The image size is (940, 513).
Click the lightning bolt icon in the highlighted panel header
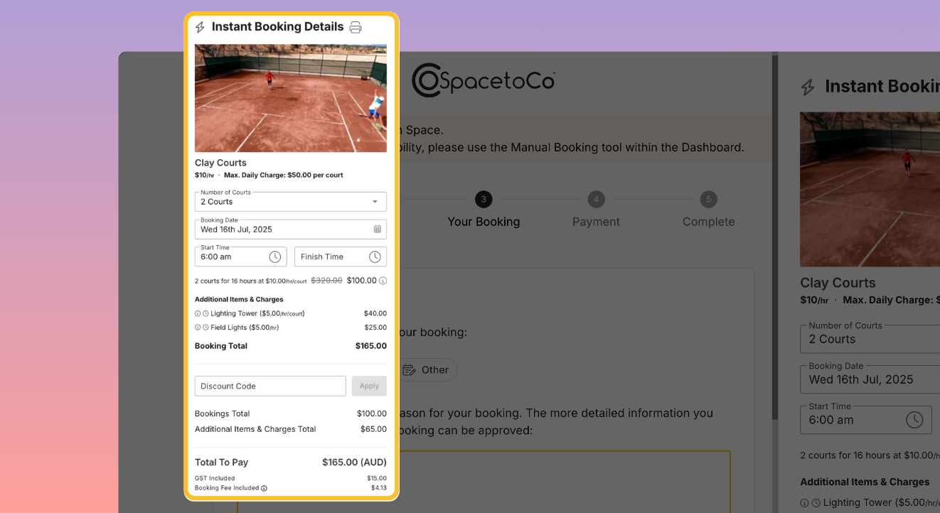click(x=200, y=27)
